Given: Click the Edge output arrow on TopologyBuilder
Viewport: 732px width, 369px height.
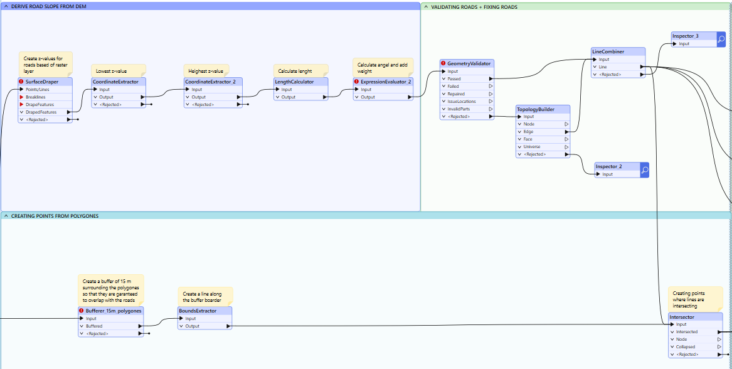Looking at the screenshot, I should (566, 132).
